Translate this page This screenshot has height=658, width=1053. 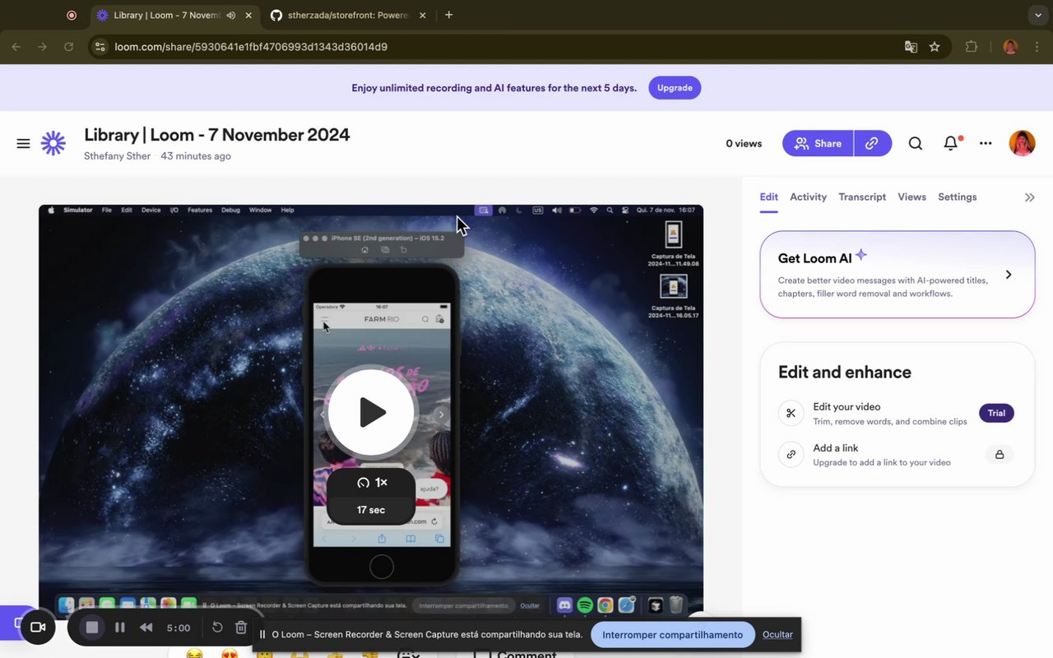tap(911, 47)
